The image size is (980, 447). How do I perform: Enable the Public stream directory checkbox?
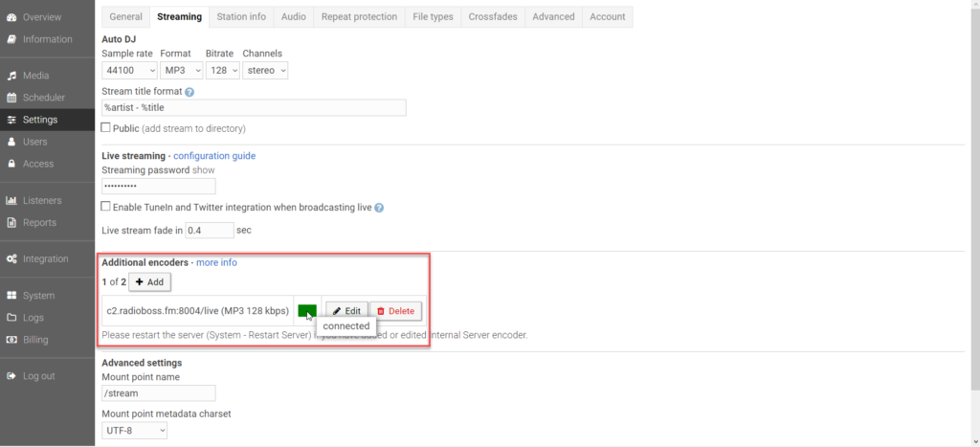tap(106, 127)
